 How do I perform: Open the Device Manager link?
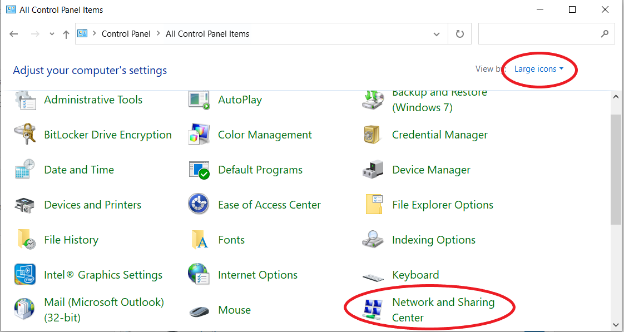[x=432, y=170]
